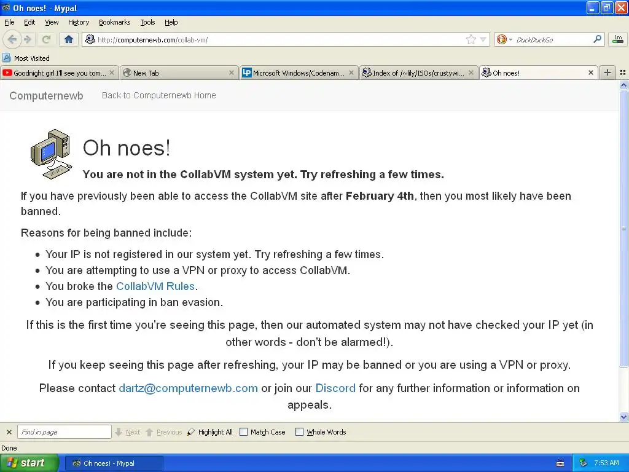This screenshot has width=629, height=472.
Task: Open the Discord link
Action: click(335, 388)
